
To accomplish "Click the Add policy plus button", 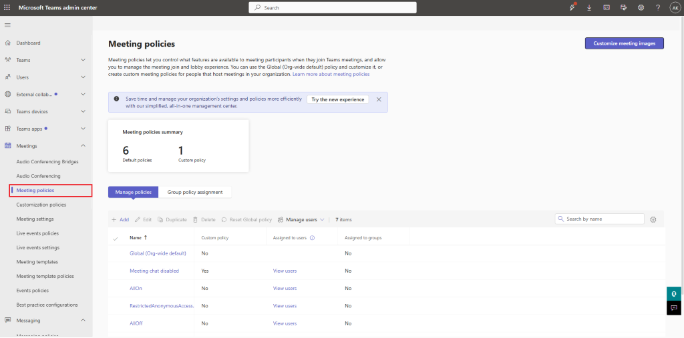I will tap(120, 219).
